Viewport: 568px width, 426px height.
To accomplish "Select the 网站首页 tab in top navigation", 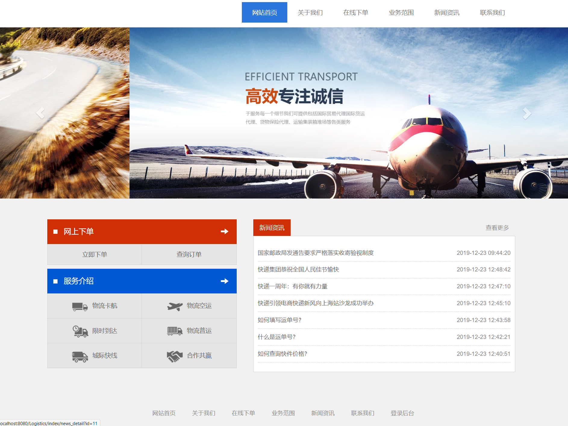I will [264, 13].
